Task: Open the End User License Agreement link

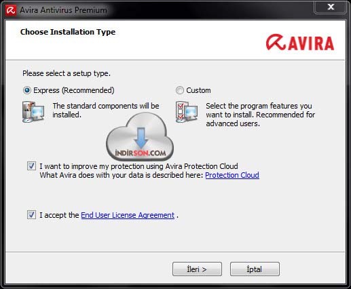Action: 128,215
